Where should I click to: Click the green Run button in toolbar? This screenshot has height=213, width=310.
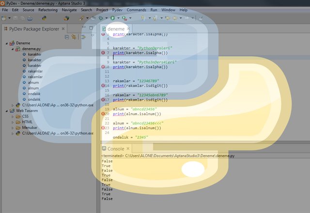[x=112, y=18]
